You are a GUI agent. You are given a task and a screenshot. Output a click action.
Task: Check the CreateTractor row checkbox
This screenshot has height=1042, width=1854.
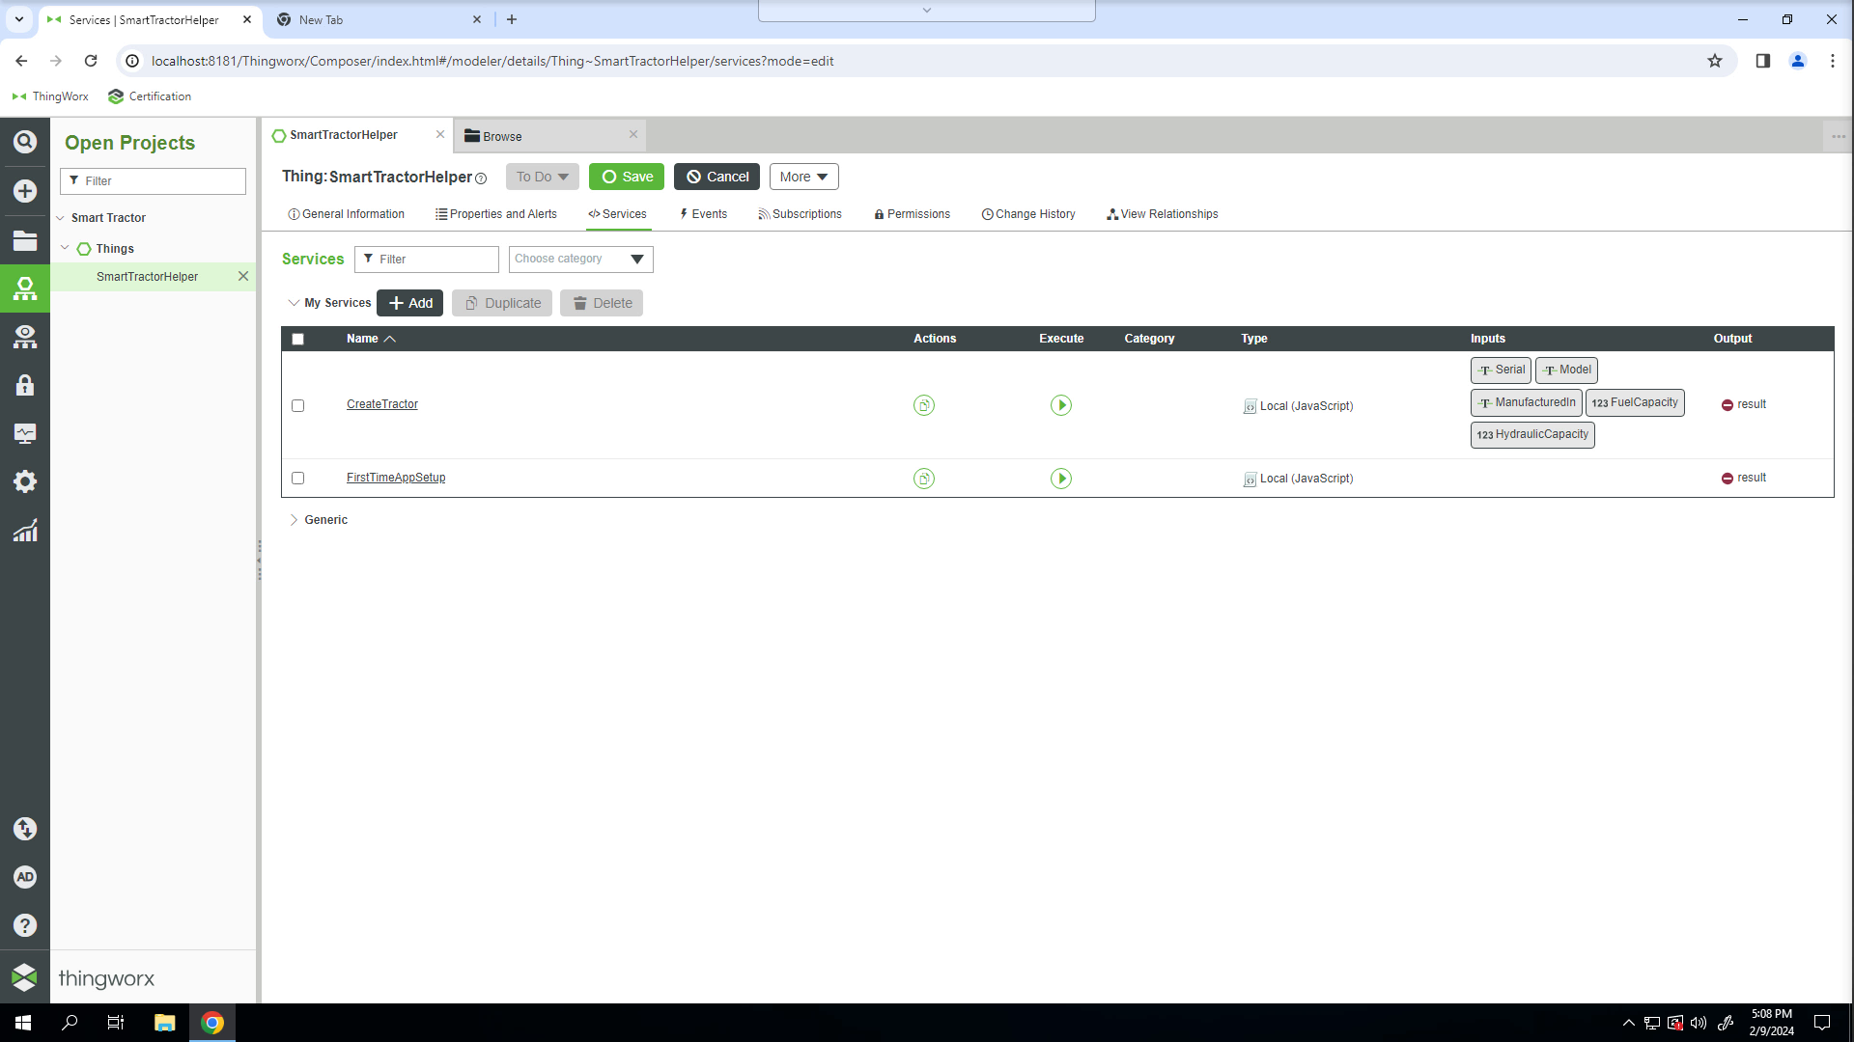297,405
